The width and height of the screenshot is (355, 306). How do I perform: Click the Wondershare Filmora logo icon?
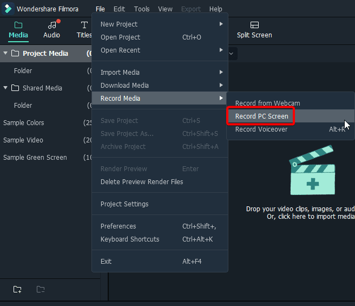click(x=8, y=9)
